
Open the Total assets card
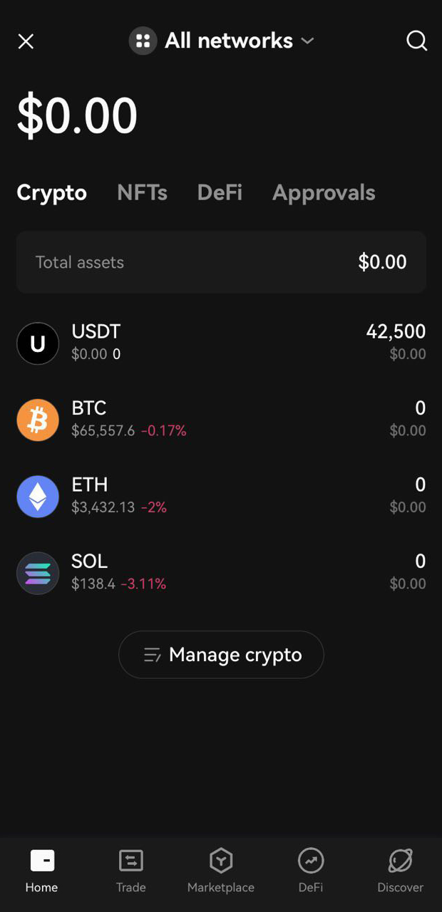click(x=221, y=262)
